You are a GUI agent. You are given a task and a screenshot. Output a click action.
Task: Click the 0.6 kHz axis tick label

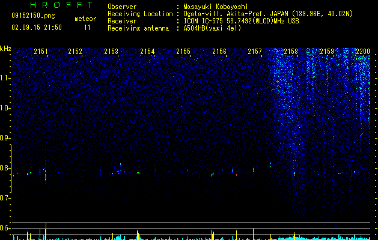(x=5, y=228)
